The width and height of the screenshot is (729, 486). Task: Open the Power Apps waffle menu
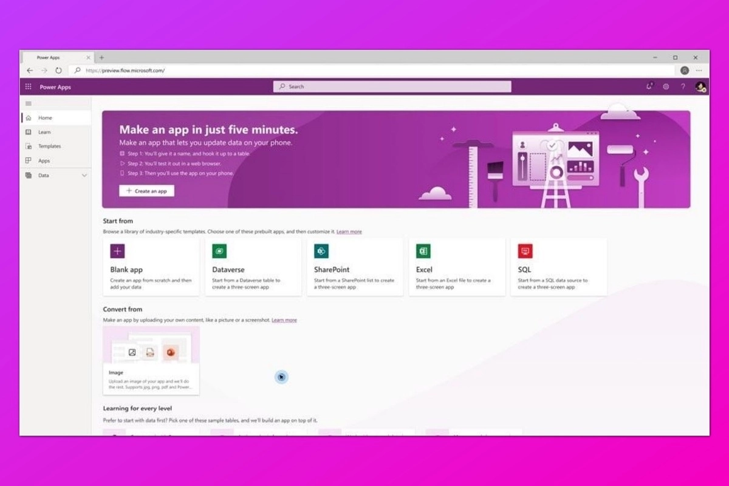(28, 86)
